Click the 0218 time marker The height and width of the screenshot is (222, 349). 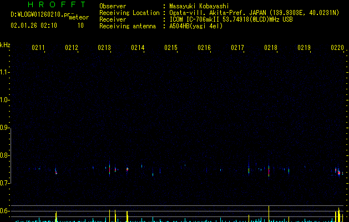[x=271, y=48]
